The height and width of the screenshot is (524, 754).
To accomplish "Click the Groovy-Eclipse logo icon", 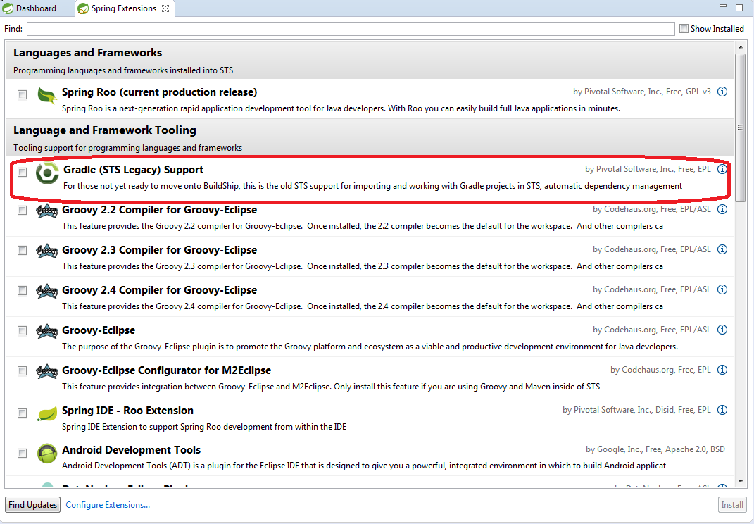I will click(x=47, y=331).
